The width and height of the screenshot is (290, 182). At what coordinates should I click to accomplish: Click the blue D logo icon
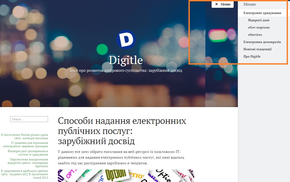point(126,39)
